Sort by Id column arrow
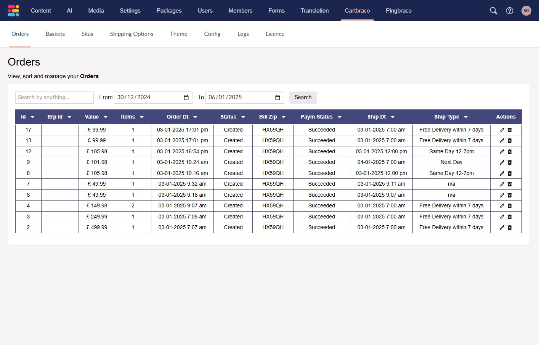 coord(32,117)
